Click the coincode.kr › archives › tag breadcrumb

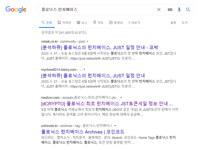point(77,126)
